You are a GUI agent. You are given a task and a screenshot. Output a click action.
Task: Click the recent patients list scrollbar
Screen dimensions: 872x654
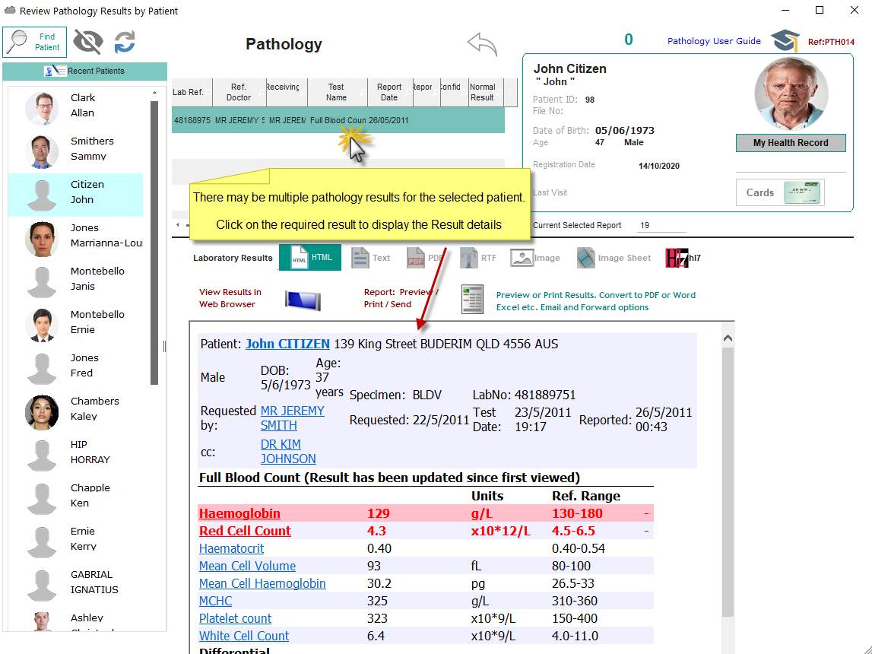click(x=154, y=243)
